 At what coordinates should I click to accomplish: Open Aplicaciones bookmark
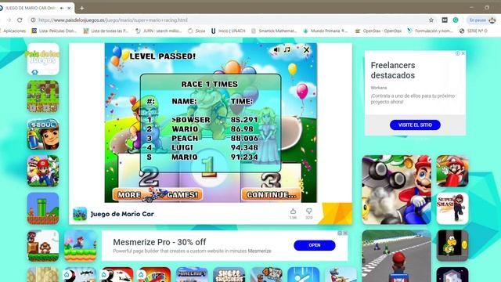(x=14, y=31)
